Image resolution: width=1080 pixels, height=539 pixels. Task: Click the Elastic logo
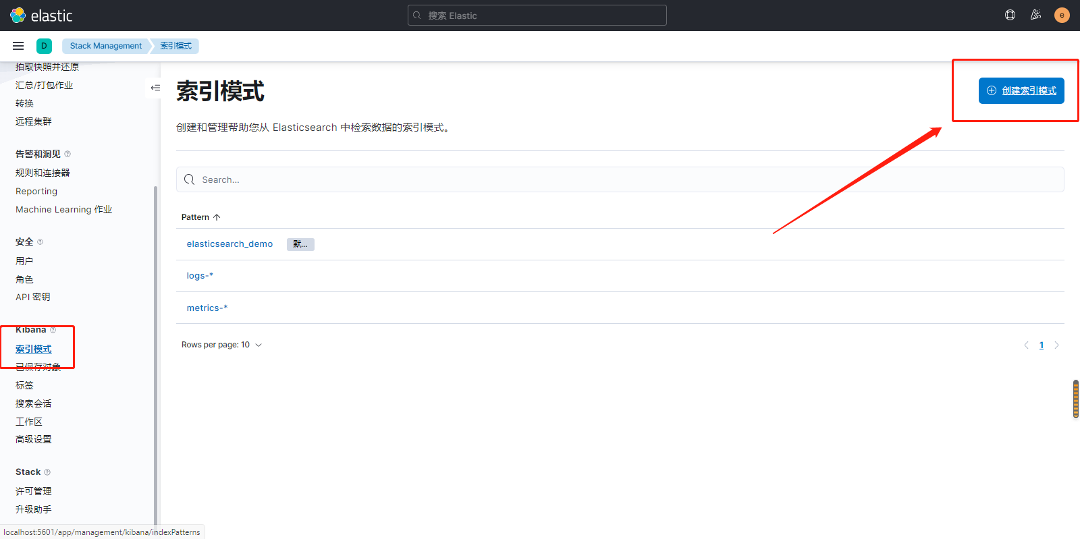pyautogui.click(x=40, y=15)
